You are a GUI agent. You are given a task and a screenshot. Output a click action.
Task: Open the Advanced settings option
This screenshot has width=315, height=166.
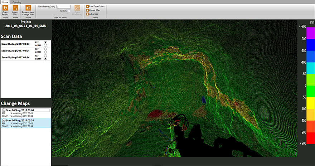click(x=87, y=14)
